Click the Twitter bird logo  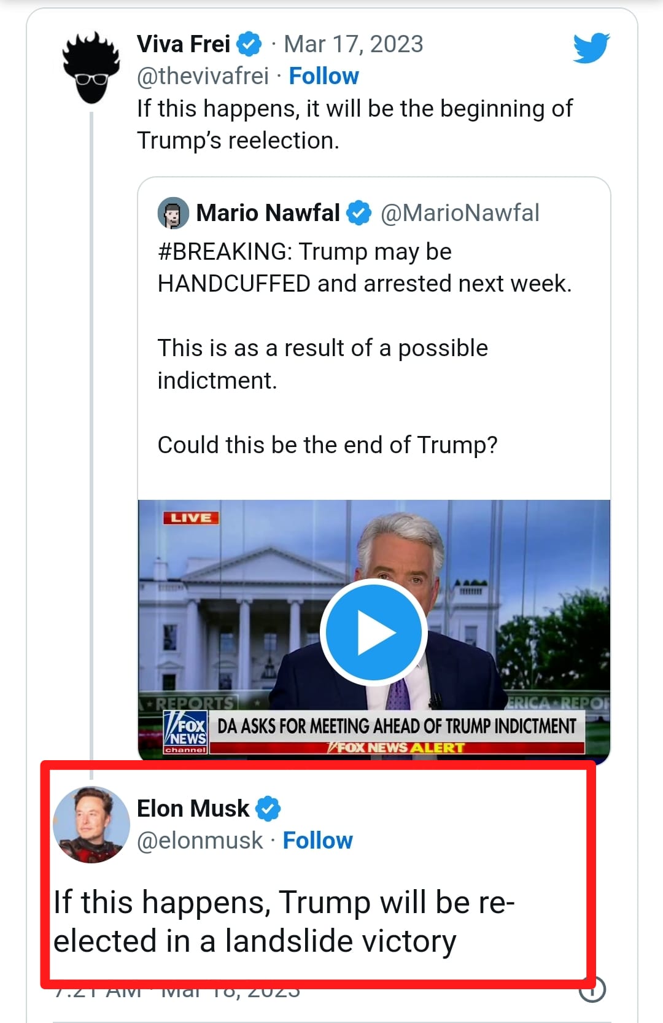(591, 48)
